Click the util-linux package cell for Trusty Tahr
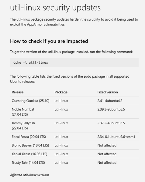 click(x=61, y=163)
